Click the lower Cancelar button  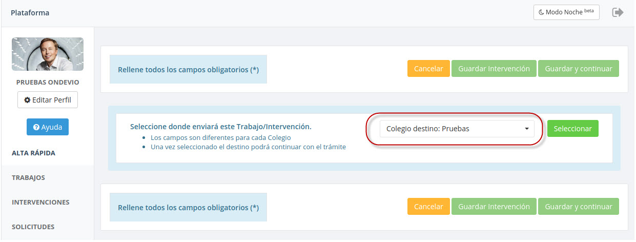(x=428, y=207)
